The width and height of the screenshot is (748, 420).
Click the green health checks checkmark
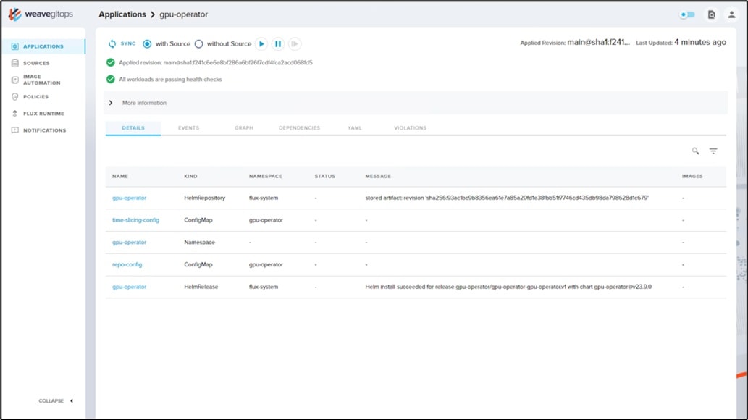111,79
